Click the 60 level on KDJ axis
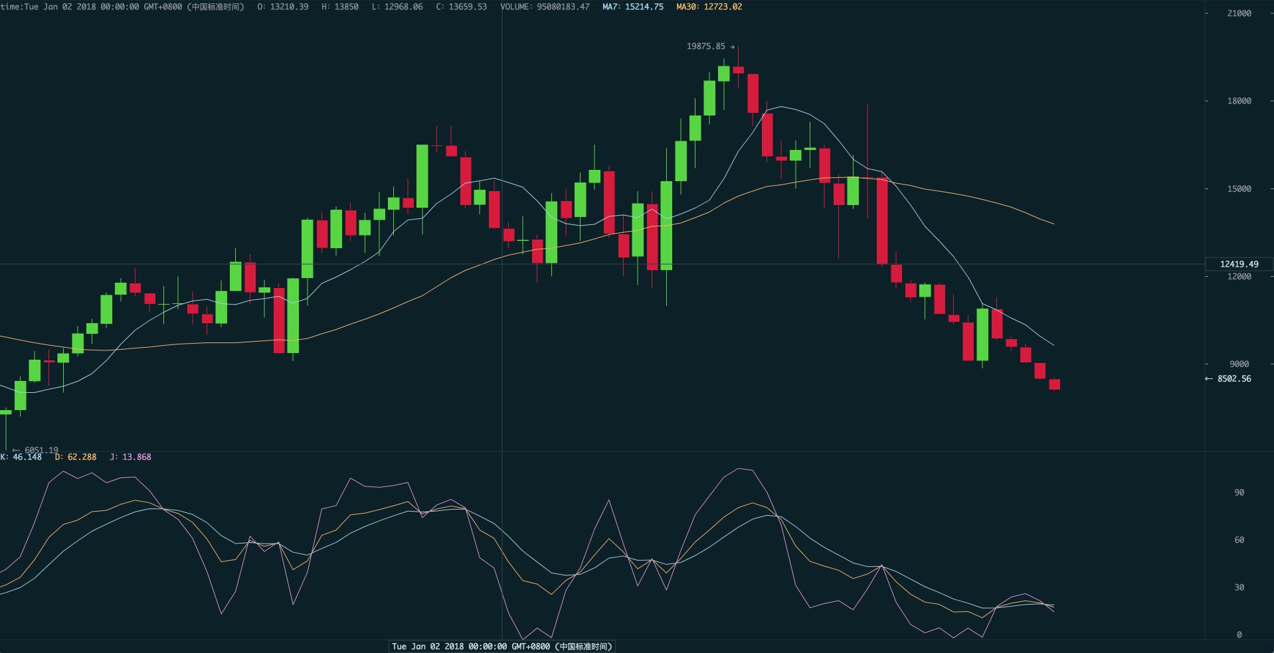The height and width of the screenshot is (653, 1274). pos(1239,540)
